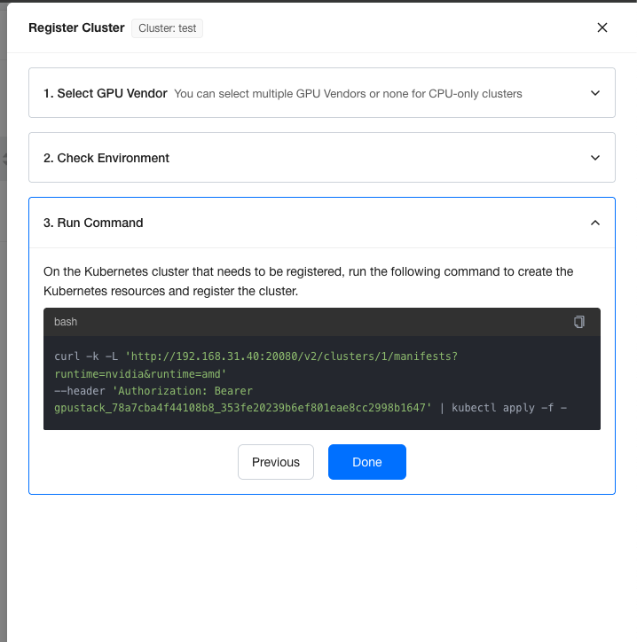637x642 pixels.
Task: Copy the bash command to clipboard
Action: [x=578, y=322]
